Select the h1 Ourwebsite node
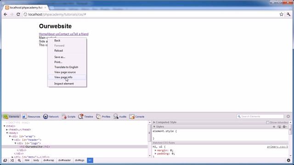 coord(35,147)
